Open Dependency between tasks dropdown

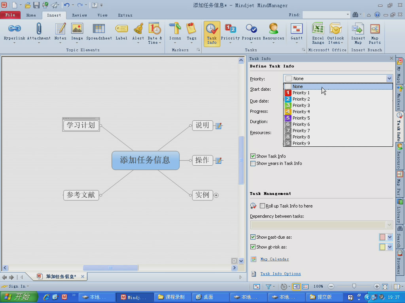point(389,225)
